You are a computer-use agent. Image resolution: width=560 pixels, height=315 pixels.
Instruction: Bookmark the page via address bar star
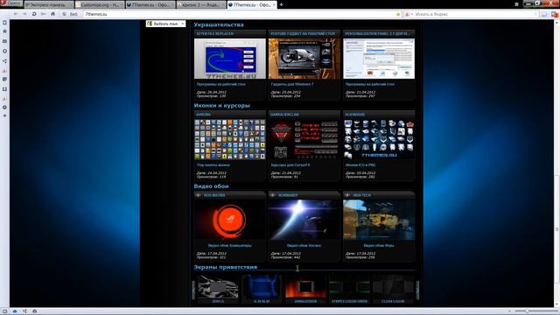pos(398,14)
